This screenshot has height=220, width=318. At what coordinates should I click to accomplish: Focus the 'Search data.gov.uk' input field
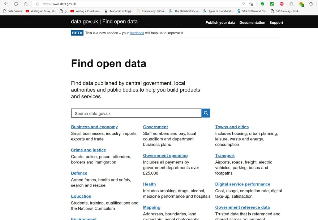pos(136,113)
